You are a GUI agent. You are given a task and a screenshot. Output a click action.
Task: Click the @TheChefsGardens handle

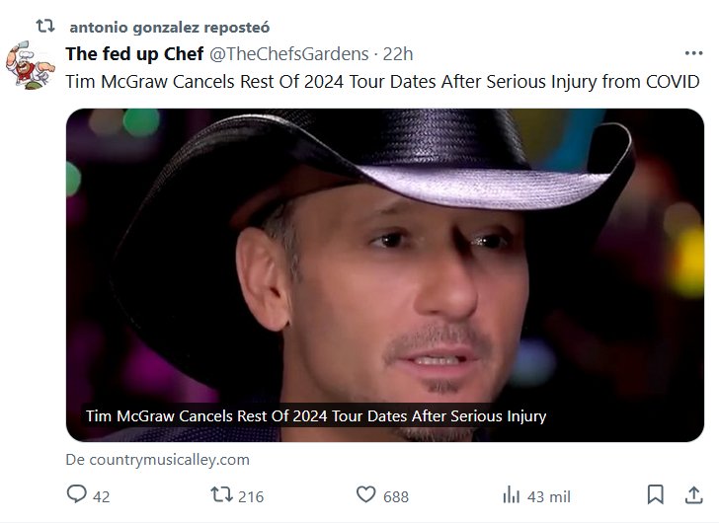pos(289,53)
